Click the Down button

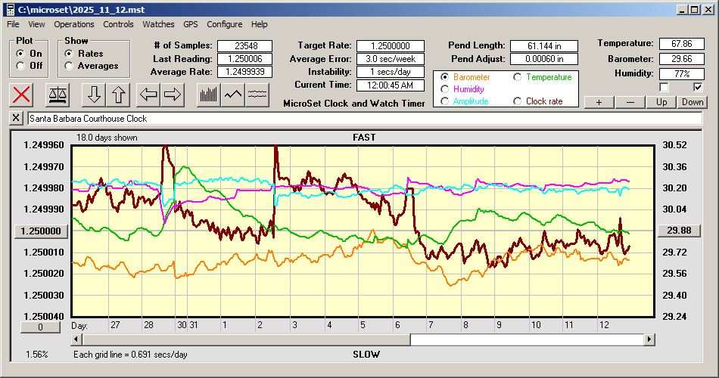tap(693, 102)
